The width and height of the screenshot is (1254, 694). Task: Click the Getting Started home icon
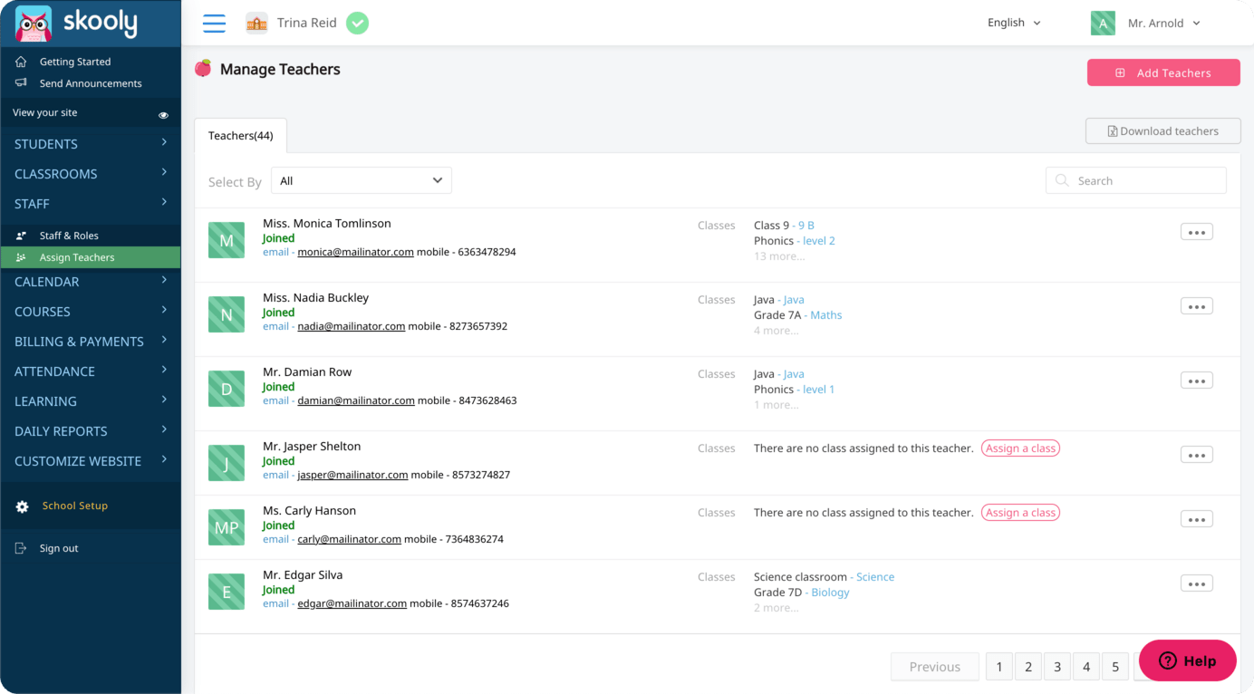[22, 62]
